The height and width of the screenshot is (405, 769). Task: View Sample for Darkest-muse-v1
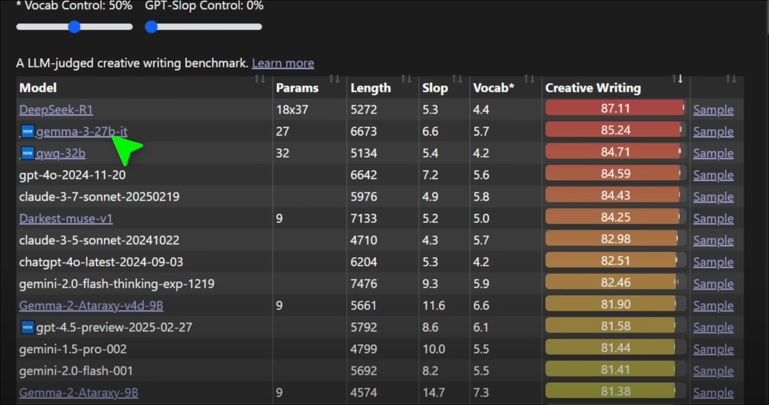[713, 218]
